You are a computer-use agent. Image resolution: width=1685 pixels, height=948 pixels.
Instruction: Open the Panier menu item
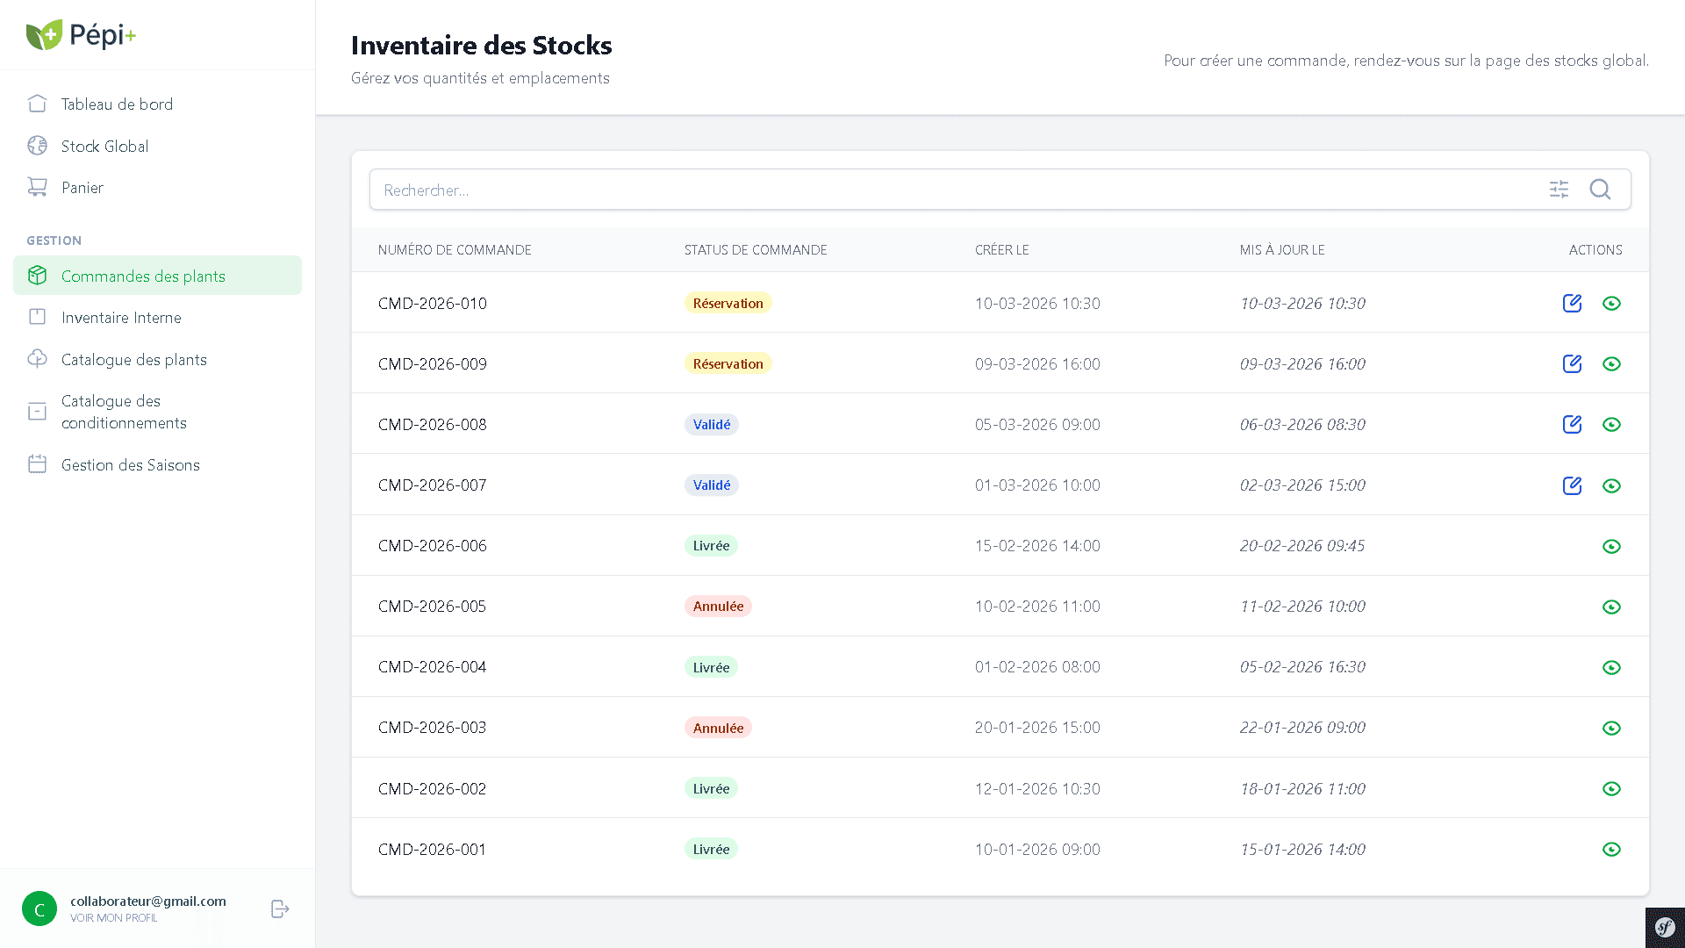[82, 188]
